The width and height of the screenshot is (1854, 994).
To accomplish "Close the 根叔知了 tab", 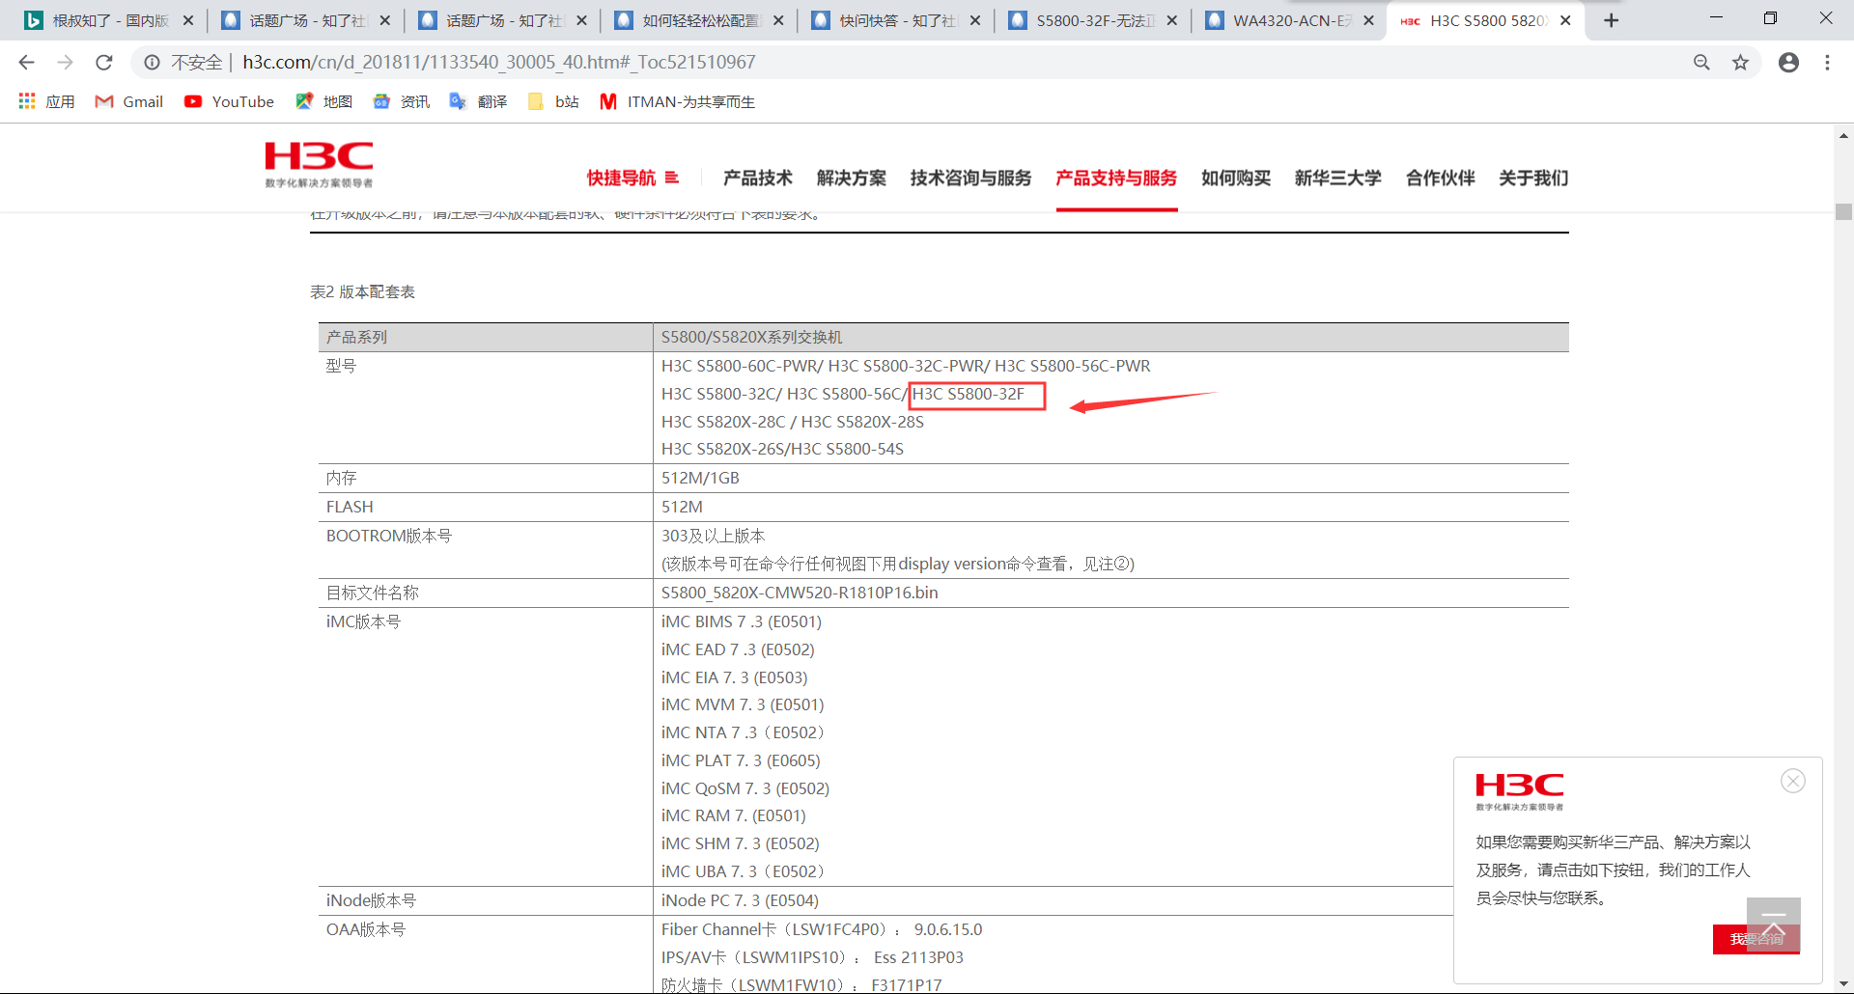I will click(x=188, y=20).
